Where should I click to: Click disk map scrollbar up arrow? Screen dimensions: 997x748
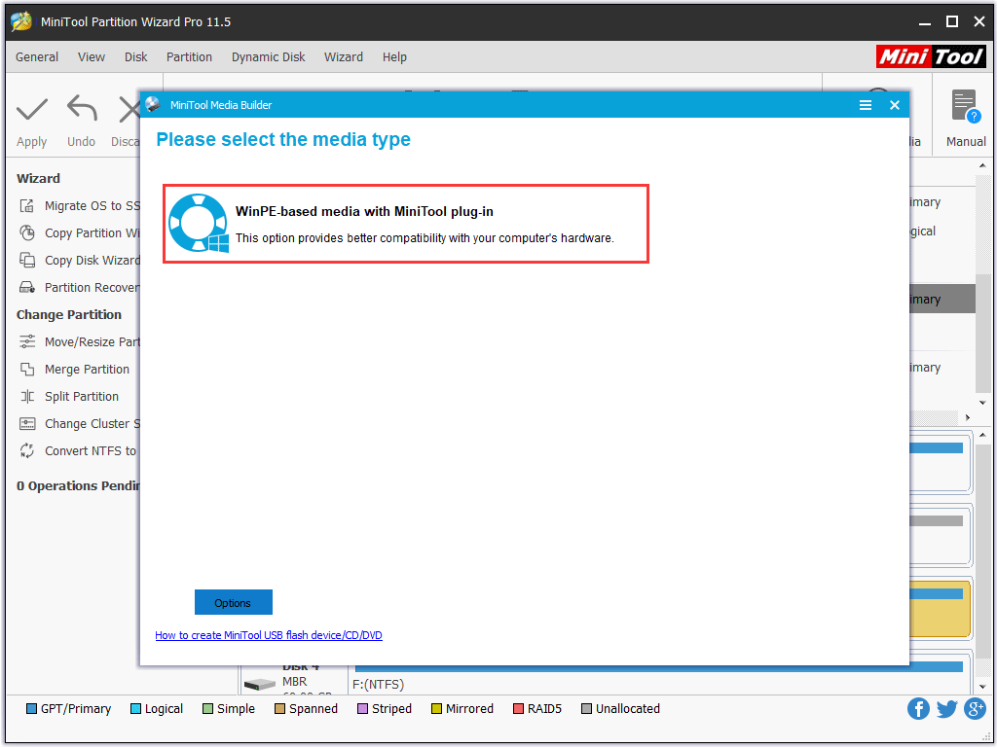[982, 435]
